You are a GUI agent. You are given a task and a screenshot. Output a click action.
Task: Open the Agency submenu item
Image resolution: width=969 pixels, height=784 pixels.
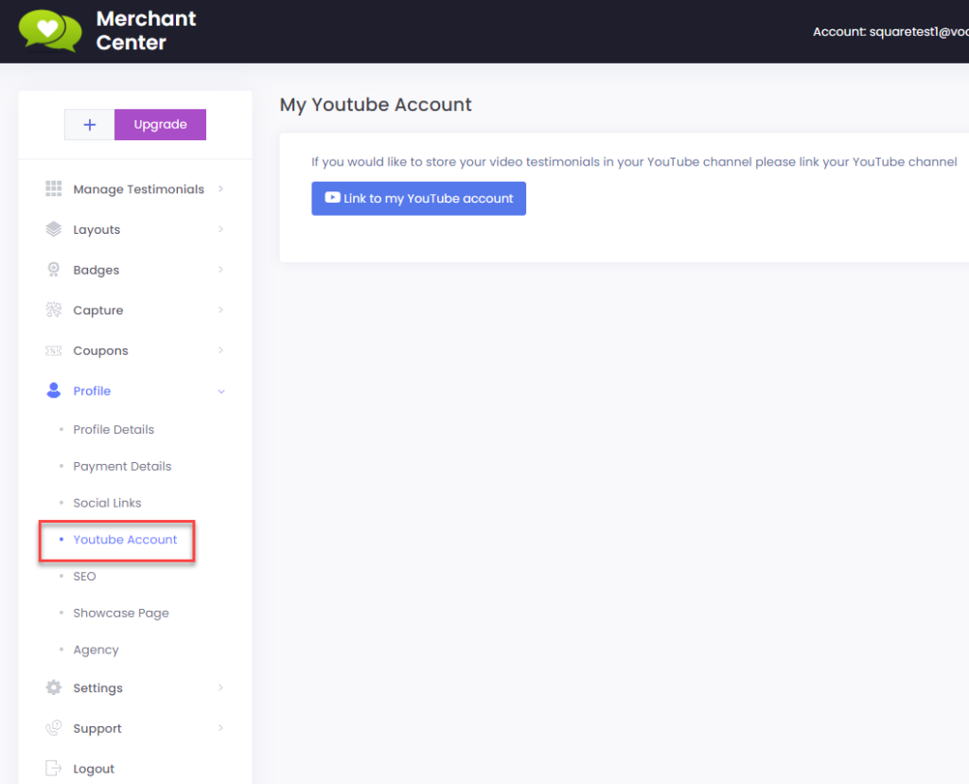pos(96,650)
